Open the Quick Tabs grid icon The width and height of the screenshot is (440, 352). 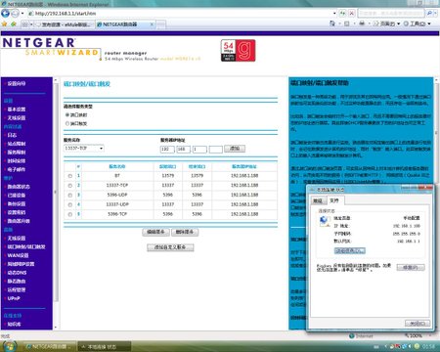click(x=25, y=24)
